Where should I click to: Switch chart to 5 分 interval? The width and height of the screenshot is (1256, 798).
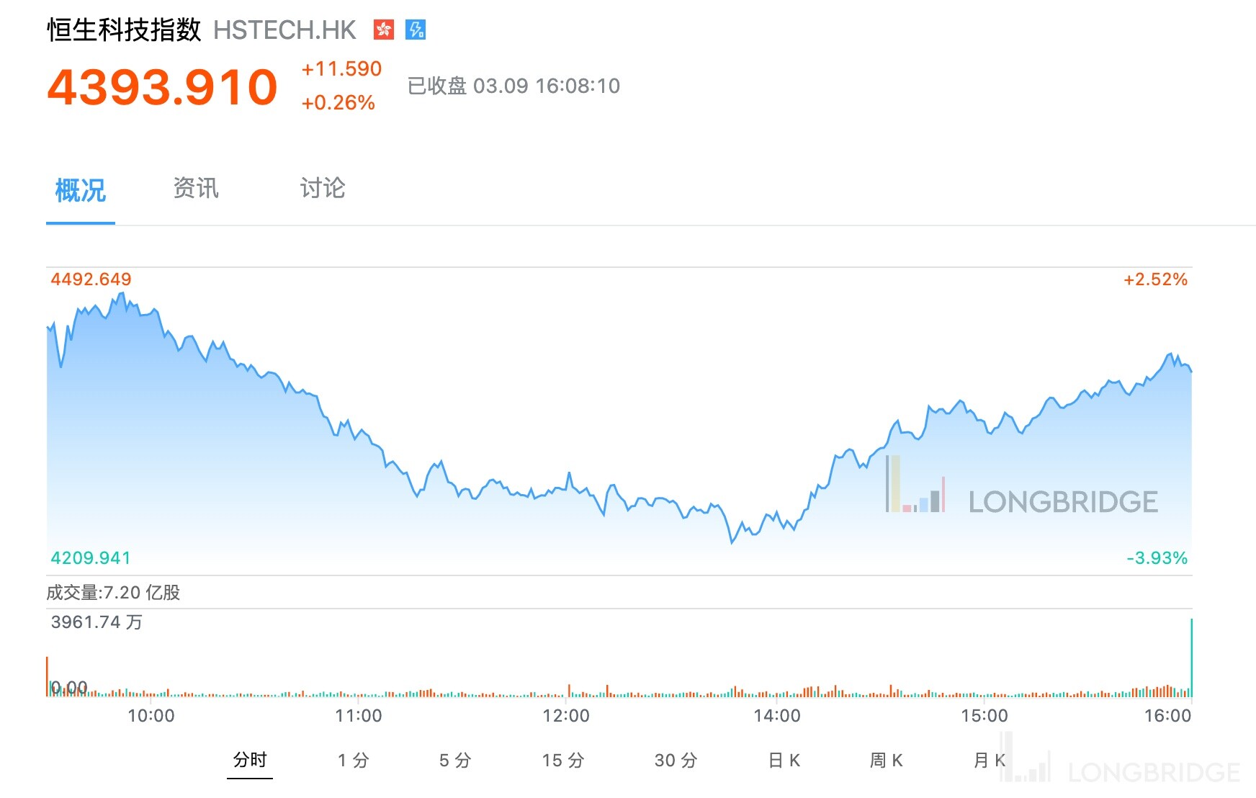tap(454, 761)
